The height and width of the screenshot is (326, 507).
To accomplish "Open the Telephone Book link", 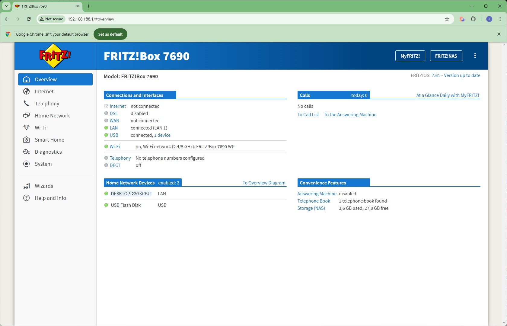I will point(314,201).
